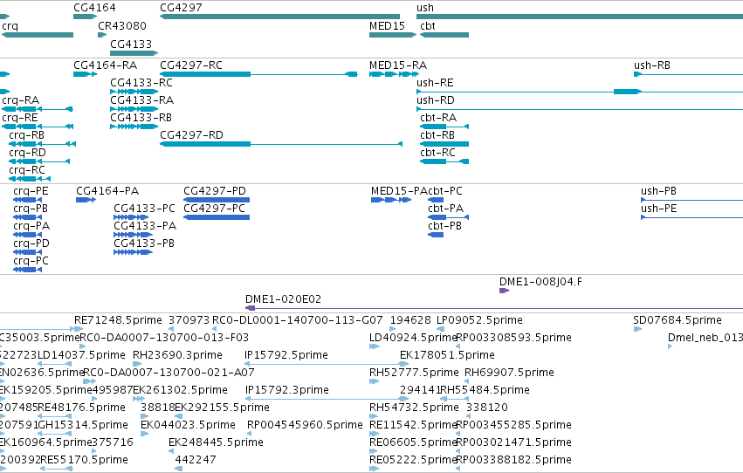Open EST EK178051.5prime
The width and height of the screenshot is (743, 473).
[x=447, y=355]
